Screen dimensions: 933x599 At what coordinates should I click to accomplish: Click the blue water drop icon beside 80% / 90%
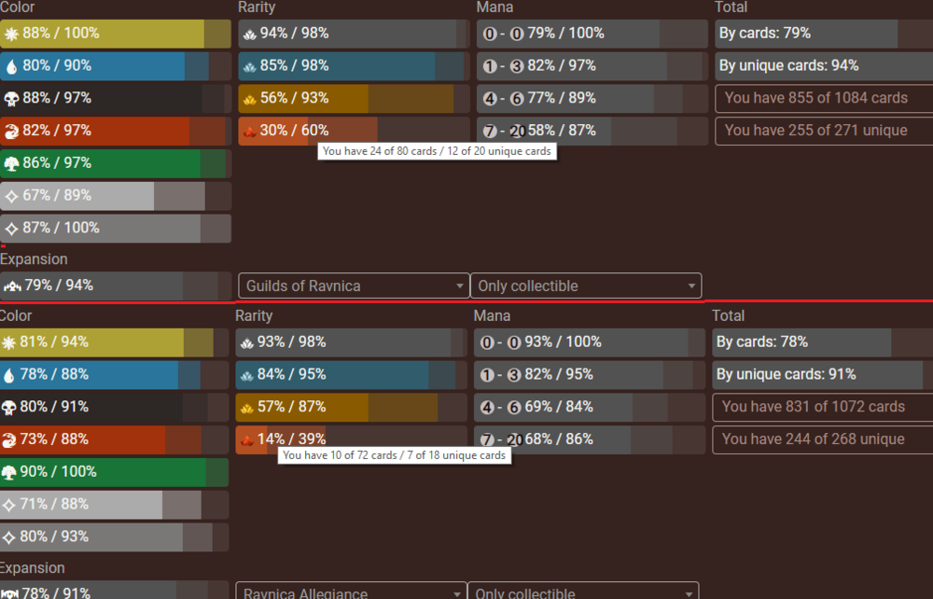[11, 66]
